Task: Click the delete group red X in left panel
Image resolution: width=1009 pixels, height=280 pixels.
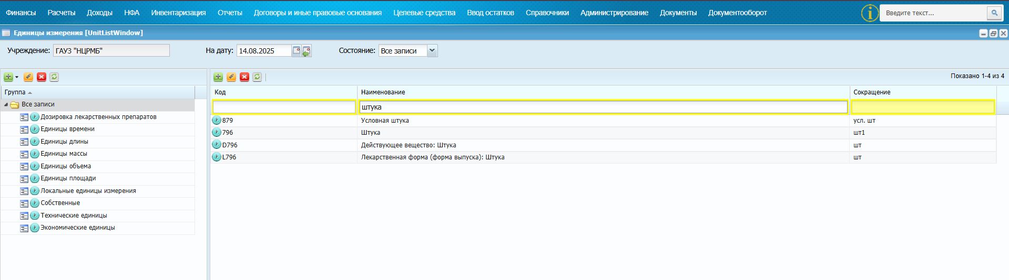Action: pyautogui.click(x=42, y=77)
